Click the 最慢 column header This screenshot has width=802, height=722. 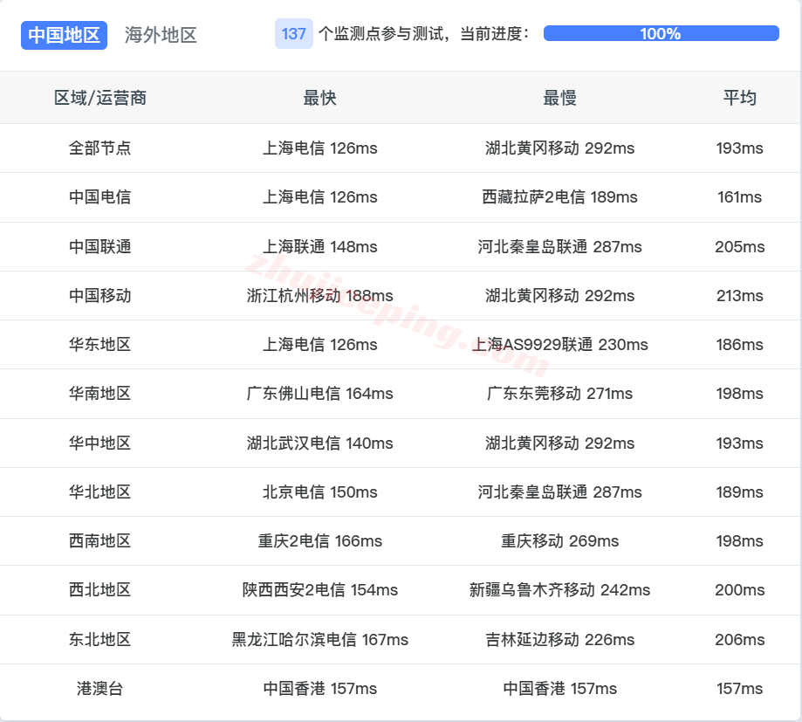(559, 98)
